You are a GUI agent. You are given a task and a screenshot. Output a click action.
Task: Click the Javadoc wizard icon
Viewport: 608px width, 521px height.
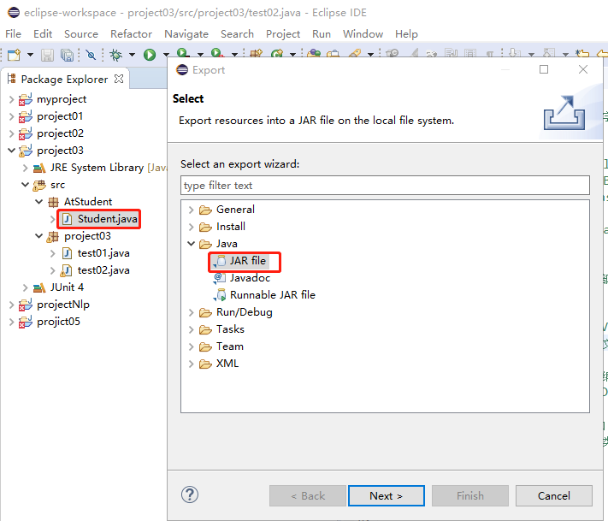click(220, 278)
